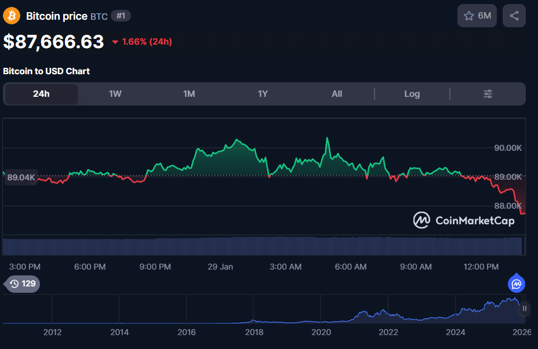Click the orange Bitcoin logo icon

pyautogui.click(x=12, y=16)
